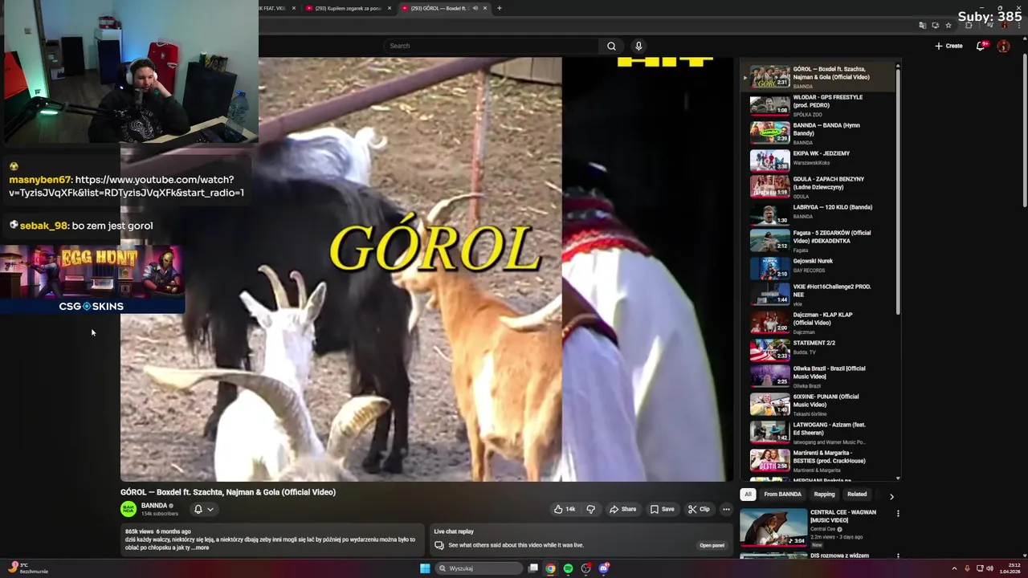Select the 'All' filter chip
This screenshot has height=578, width=1028.
[x=748, y=495]
